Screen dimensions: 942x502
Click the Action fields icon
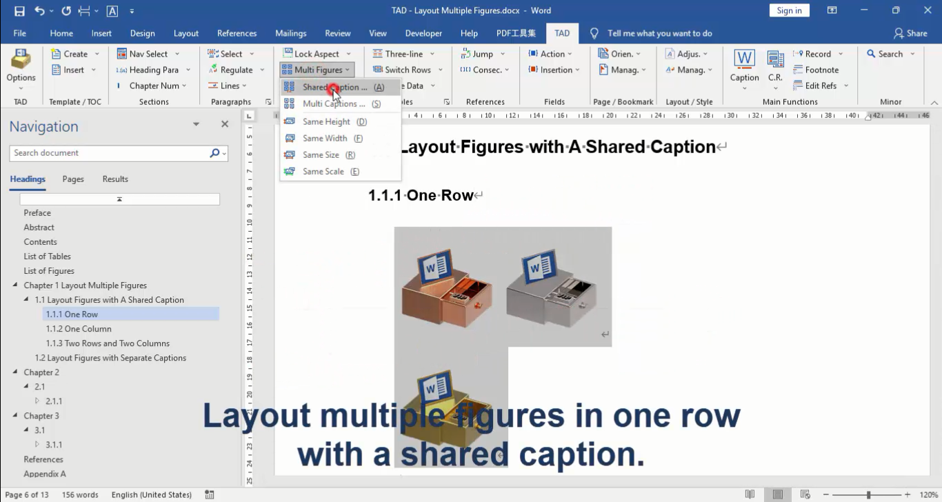[x=532, y=54]
